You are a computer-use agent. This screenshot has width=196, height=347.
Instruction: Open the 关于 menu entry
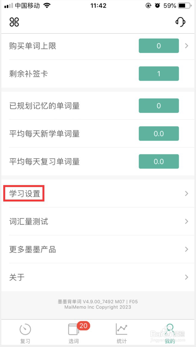click(17, 277)
